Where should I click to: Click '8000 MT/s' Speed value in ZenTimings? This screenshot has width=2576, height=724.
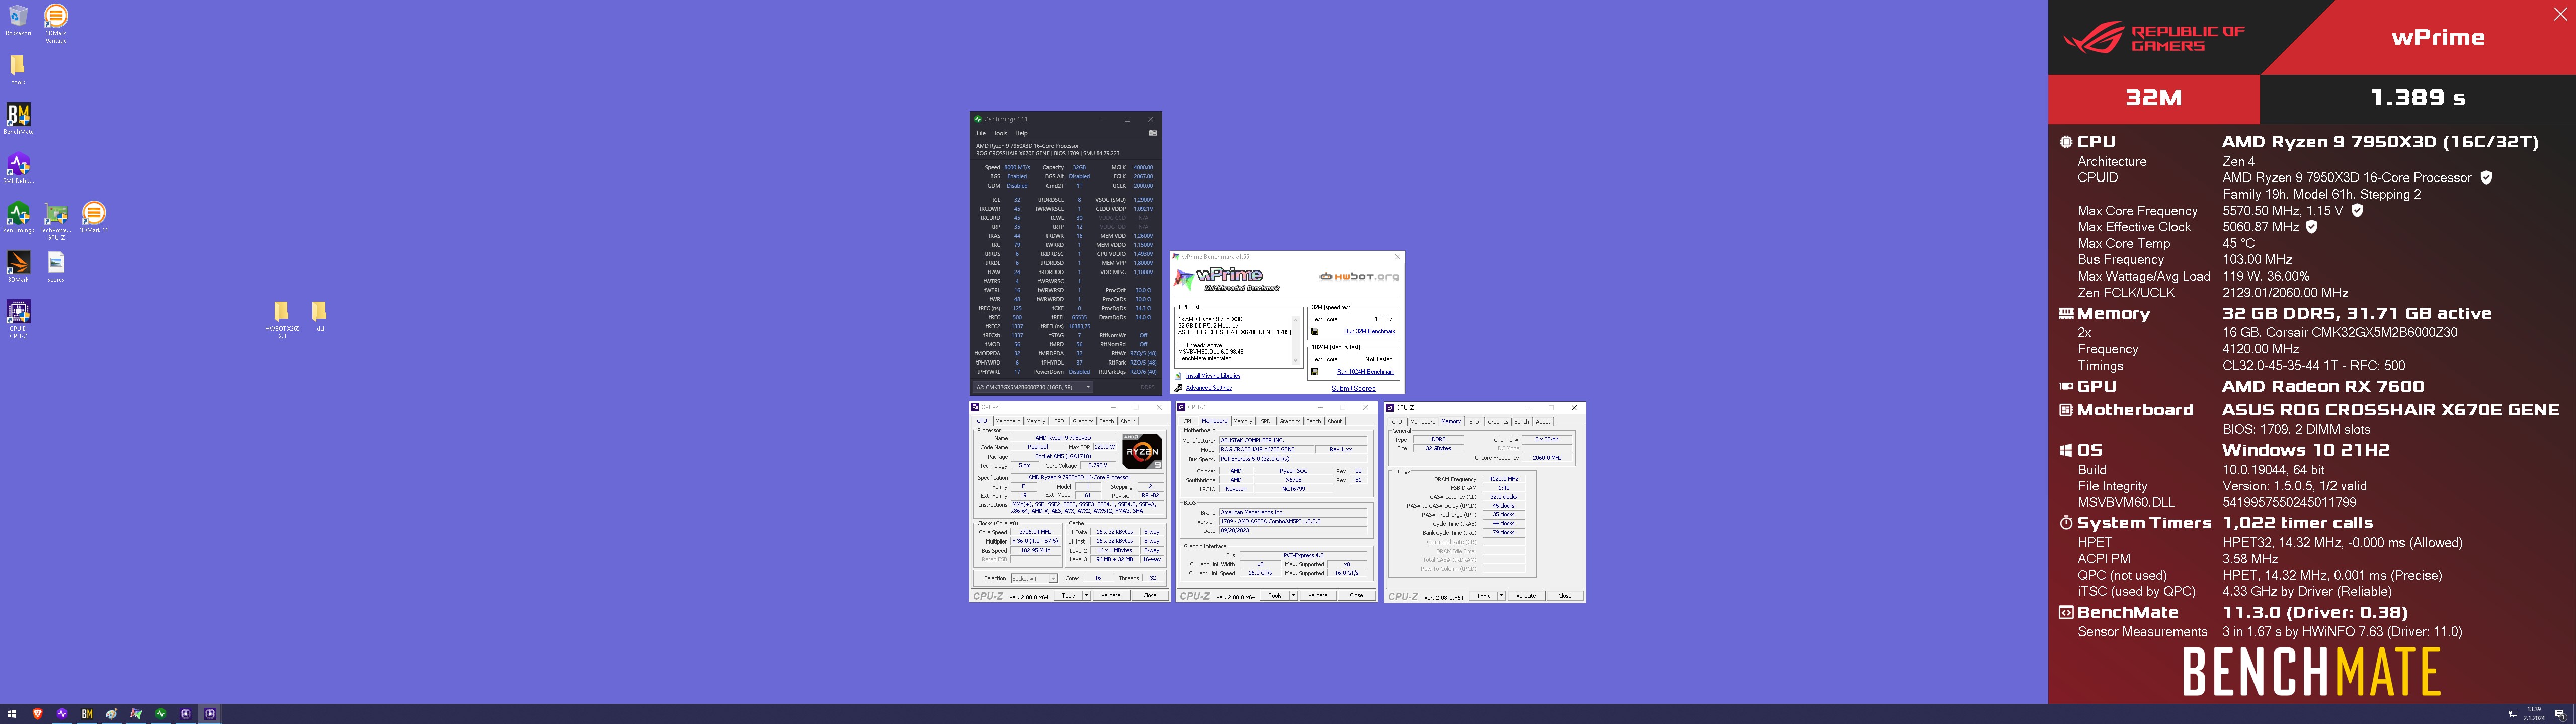(1017, 168)
